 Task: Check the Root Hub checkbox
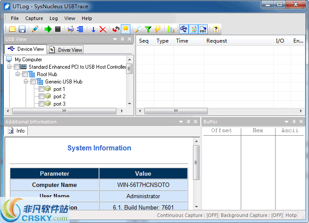click(25, 74)
